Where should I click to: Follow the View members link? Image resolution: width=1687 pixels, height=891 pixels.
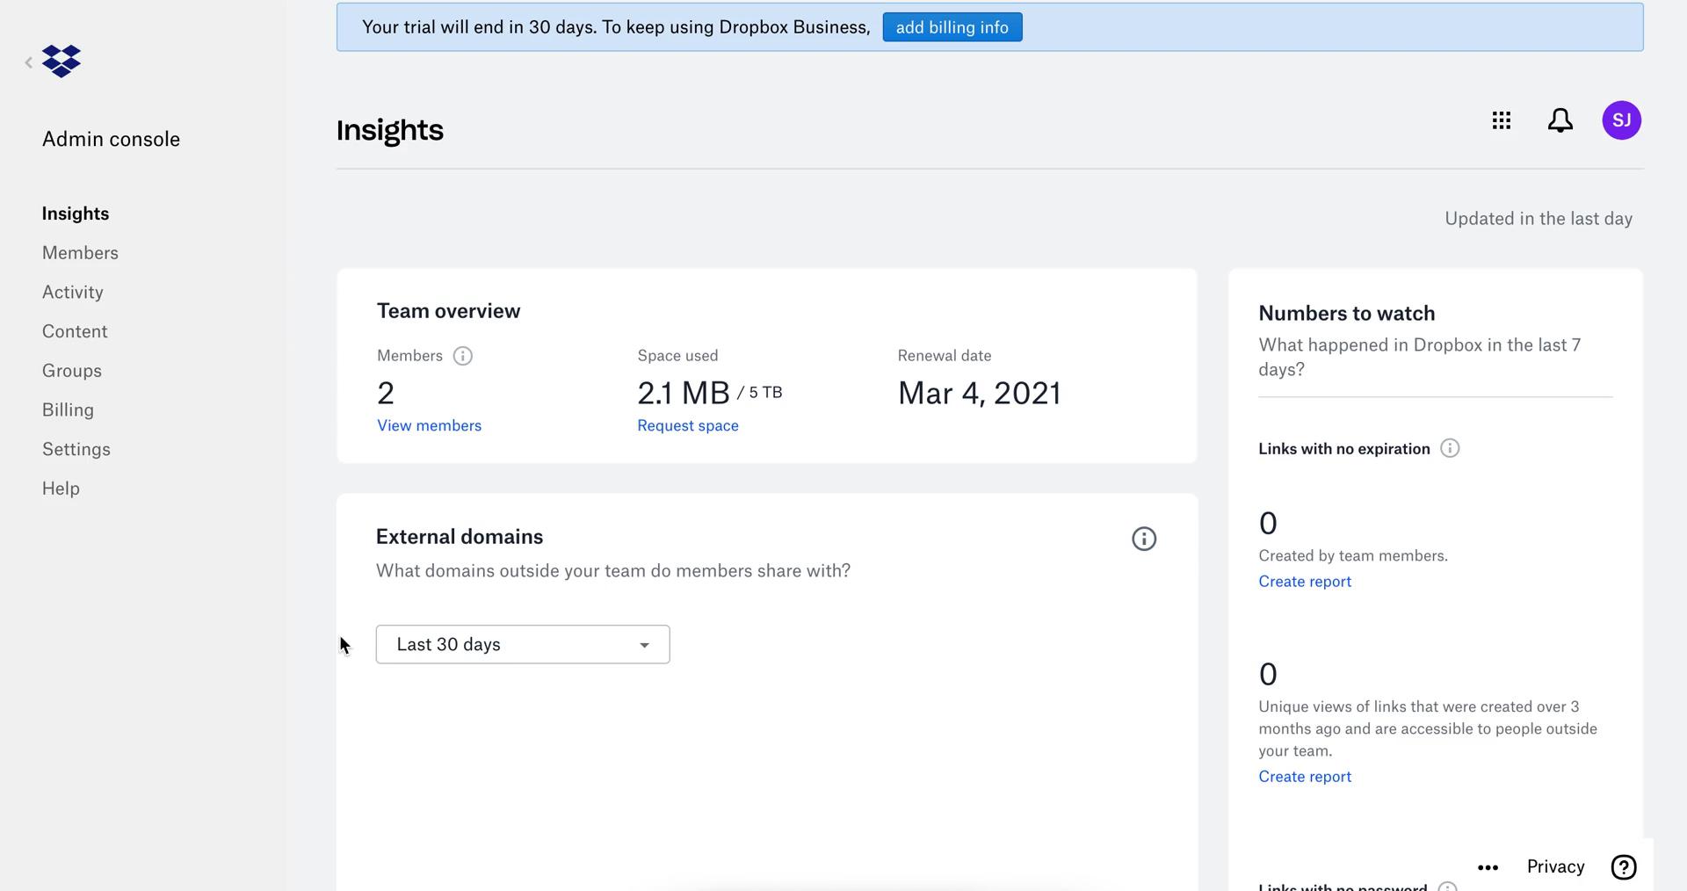[429, 425]
